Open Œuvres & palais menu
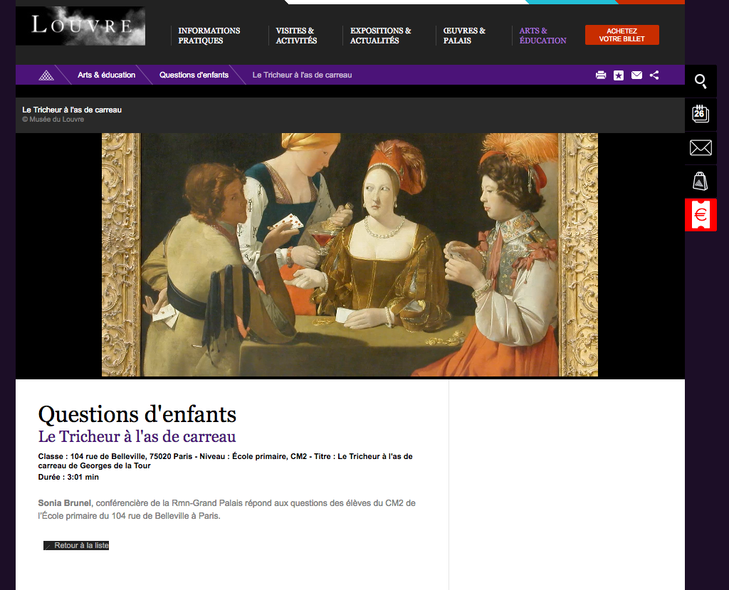The height and width of the screenshot is (590, 729). [x=464, y=36]
